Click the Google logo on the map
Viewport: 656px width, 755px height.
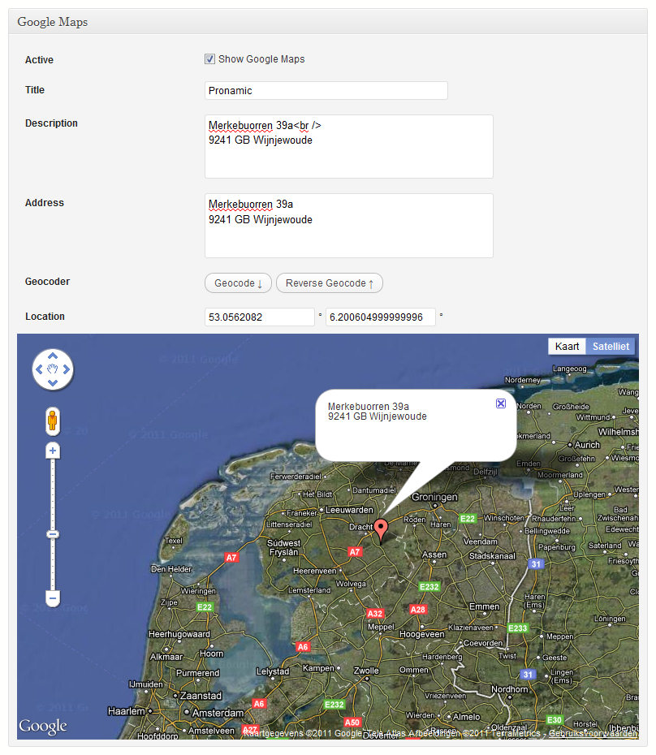43,726
